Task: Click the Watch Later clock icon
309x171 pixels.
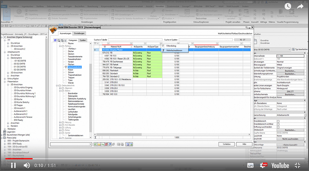Action: pos(288,6)
